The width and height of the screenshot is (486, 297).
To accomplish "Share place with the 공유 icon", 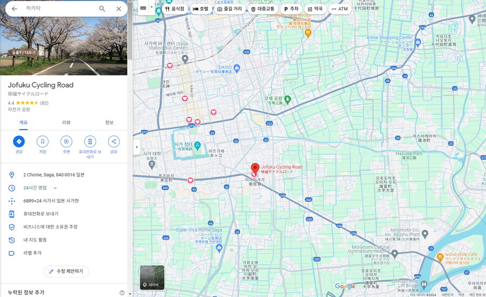I will (113, 142).
